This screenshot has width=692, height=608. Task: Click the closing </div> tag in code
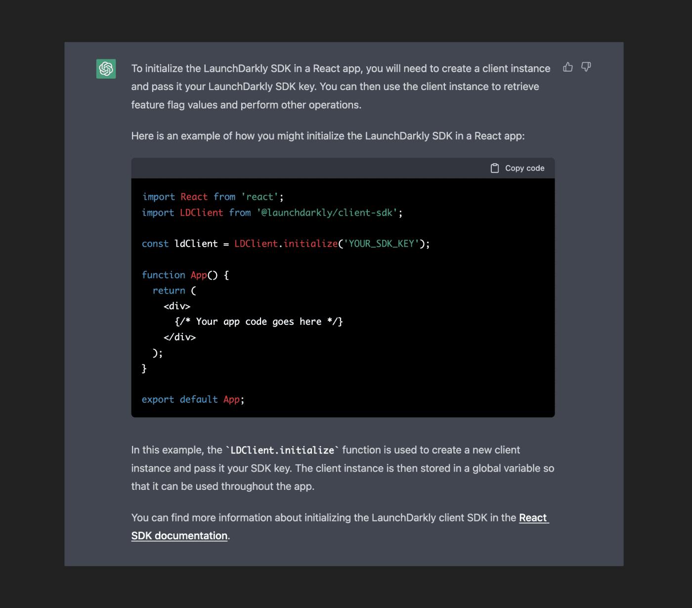[x=179, y=337]
